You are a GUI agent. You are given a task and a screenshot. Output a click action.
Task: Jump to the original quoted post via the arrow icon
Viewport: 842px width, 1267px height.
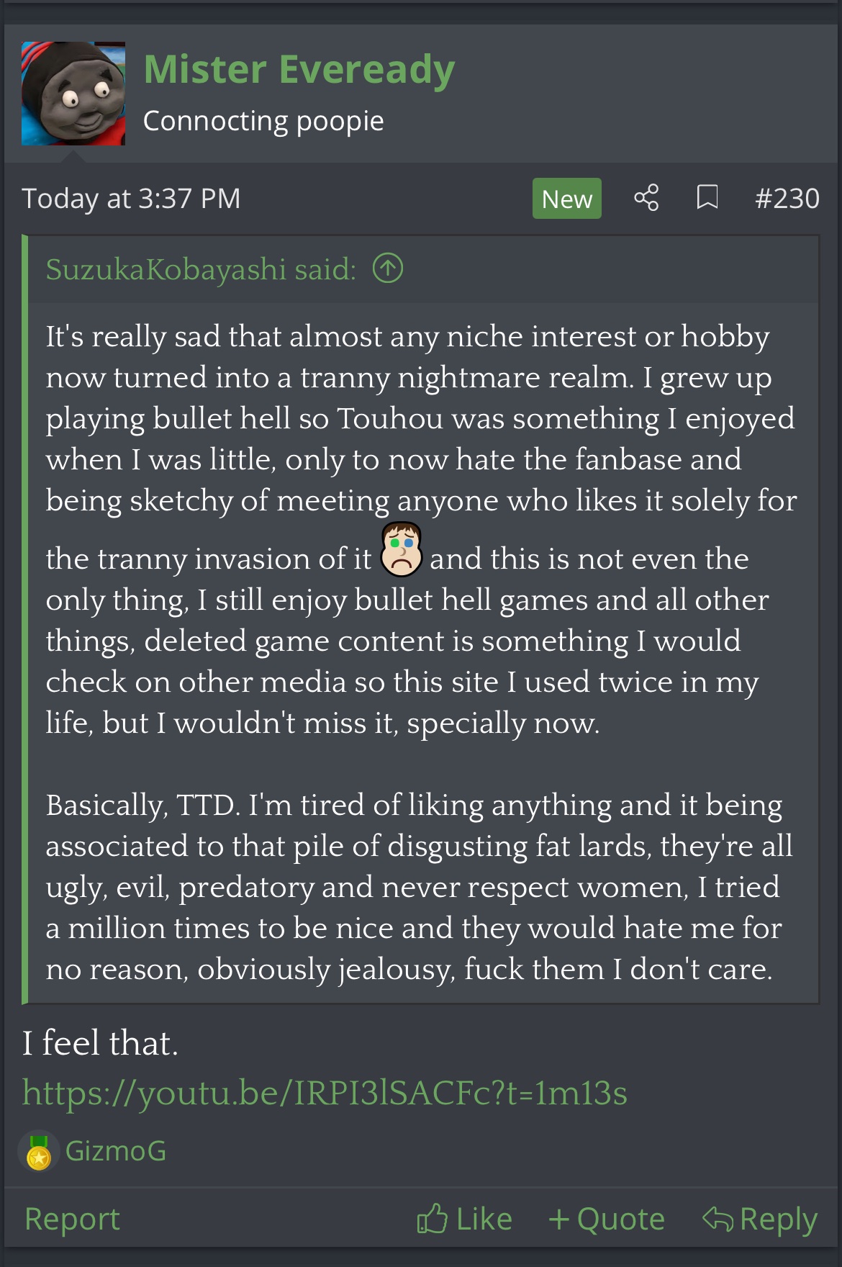tap(388, 269)
